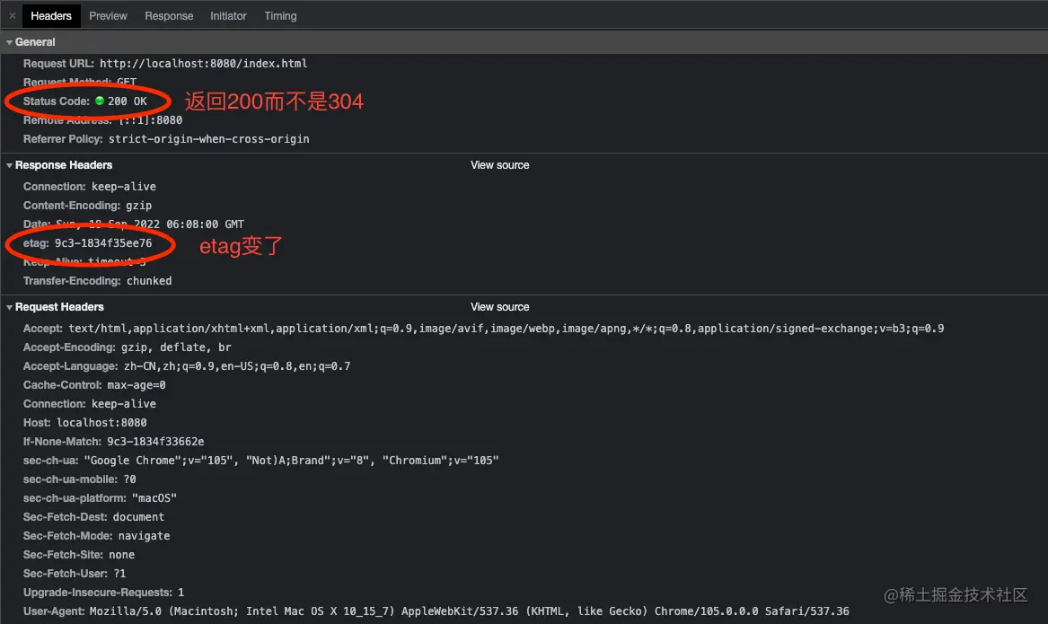Click the Content-Encoding gzip value
The image size is (1048, 624).
[x=139, y=206]
